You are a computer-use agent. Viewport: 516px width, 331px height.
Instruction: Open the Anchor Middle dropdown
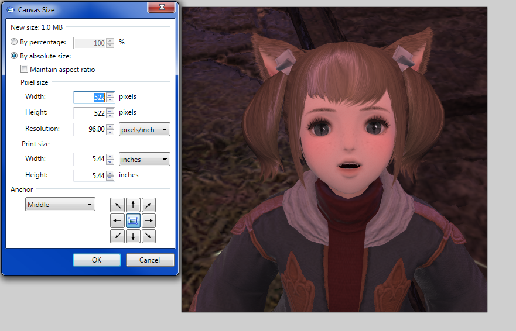click(x=60, y=204)
